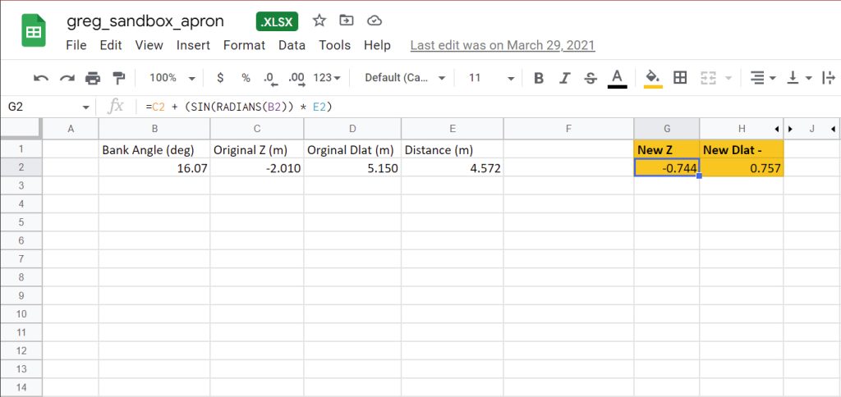Open the 100% zoom dropdown
Image resolution: width=841 pixels, height=397 pixels.
click(x=172, y=78)
